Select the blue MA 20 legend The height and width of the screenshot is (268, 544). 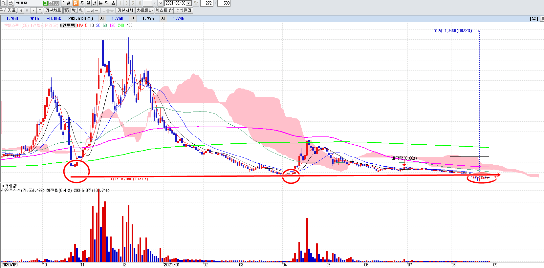(x=98, y=25)
